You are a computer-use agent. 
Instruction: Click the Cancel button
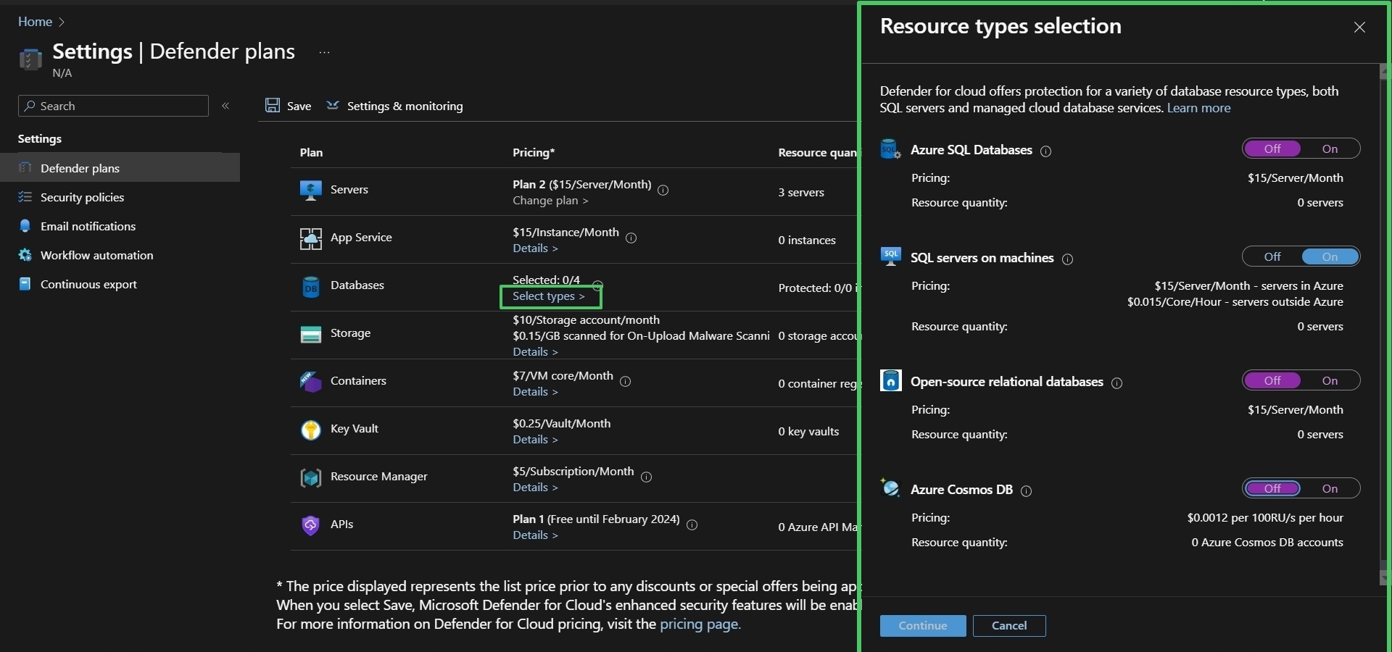coord(1009,626)
